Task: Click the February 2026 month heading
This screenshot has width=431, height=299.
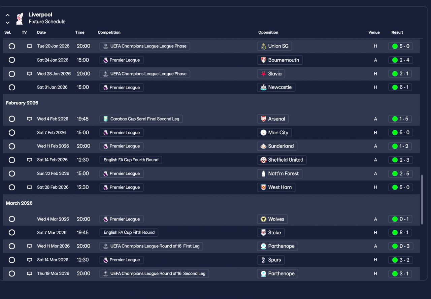Action: [x=22, y=103]
